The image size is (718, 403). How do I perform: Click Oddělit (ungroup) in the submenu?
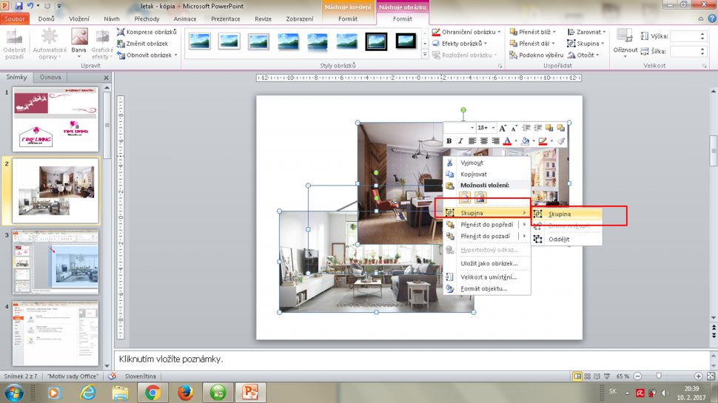point(567,239)
